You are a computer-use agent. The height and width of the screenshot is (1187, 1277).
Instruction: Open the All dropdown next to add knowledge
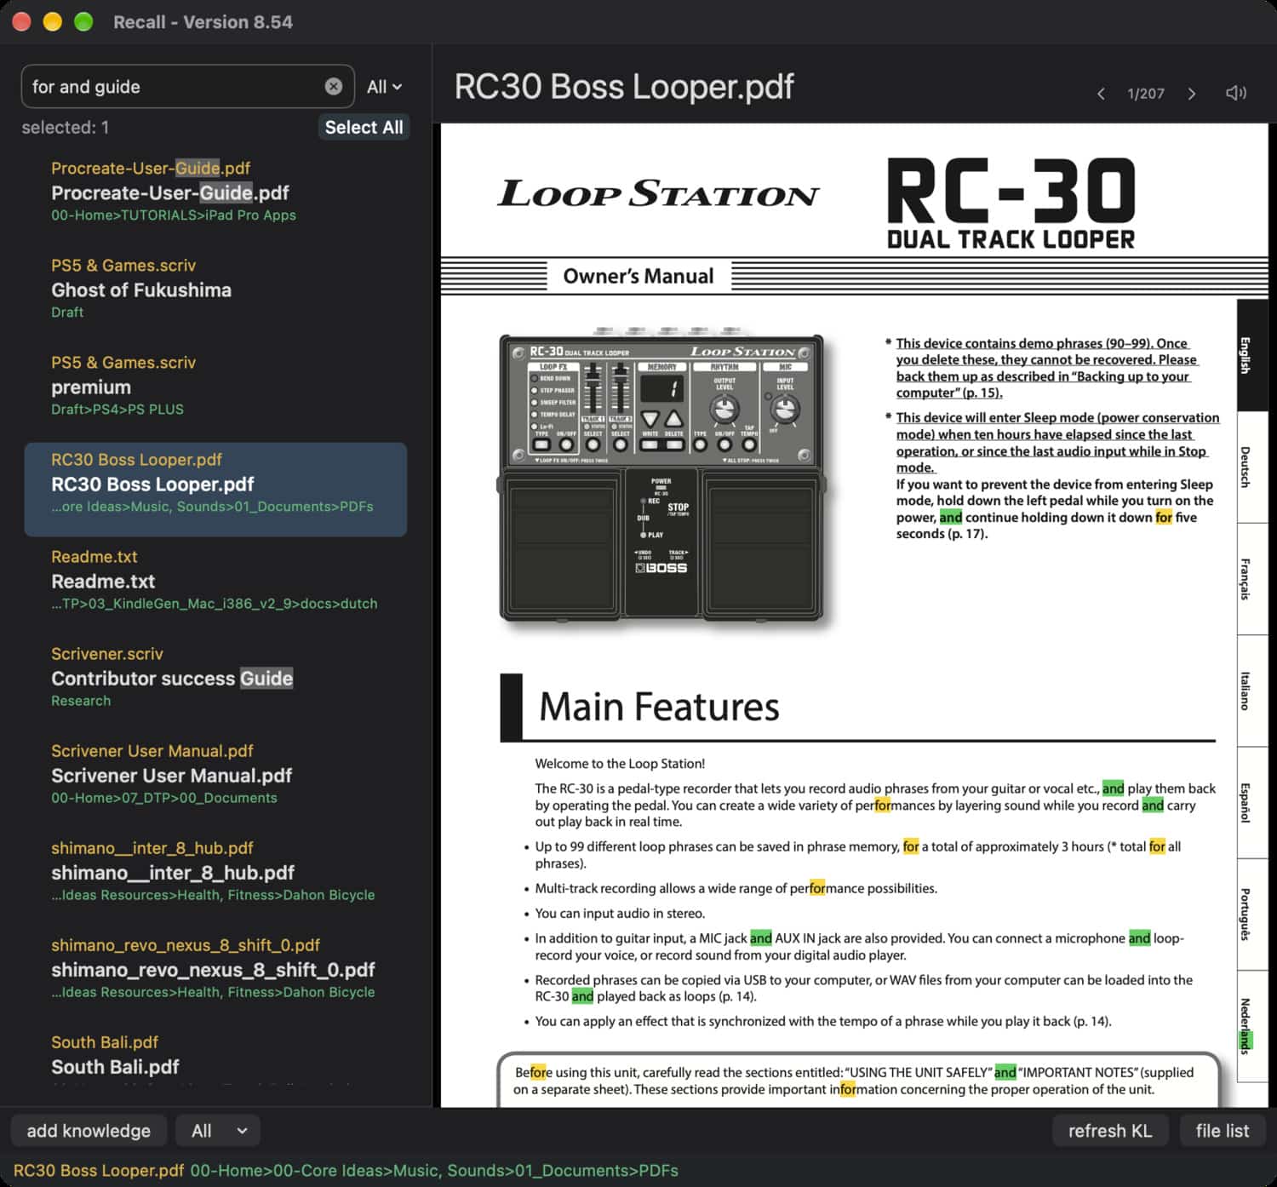[218, 1131]
